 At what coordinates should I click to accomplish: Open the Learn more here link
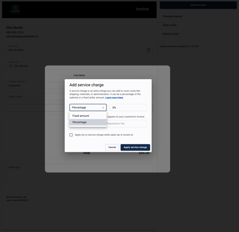tap(114, 98)
